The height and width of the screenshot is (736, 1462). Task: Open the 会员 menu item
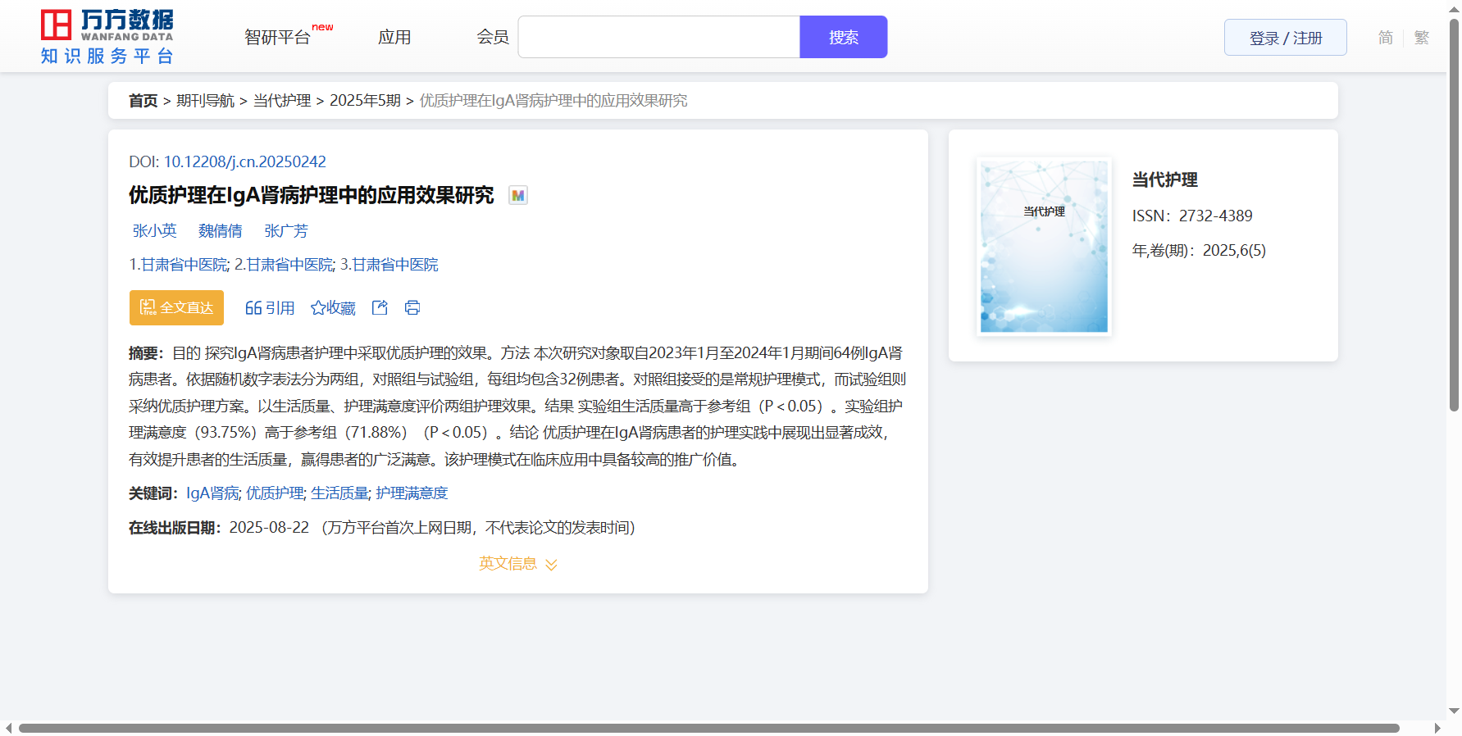pyautogui.click(x=493, y=37)
